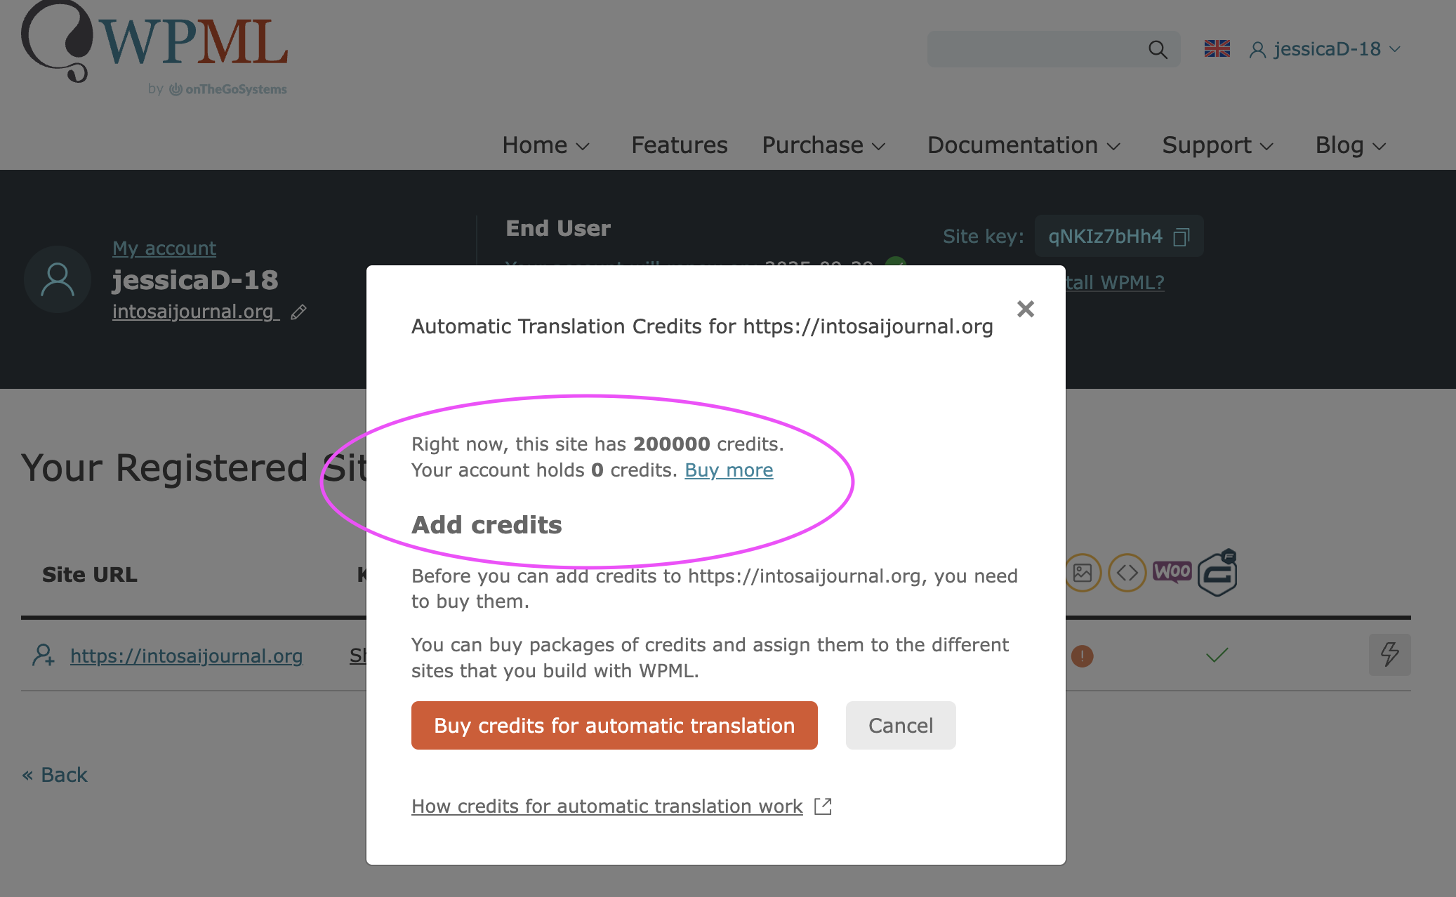Screen dimensions: 1456x897
Task: Open the Buy more link
Action: (729, 470)
